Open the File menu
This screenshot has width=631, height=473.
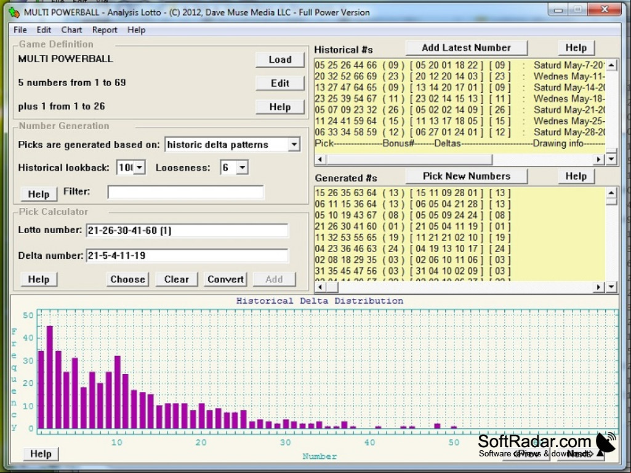20,30
